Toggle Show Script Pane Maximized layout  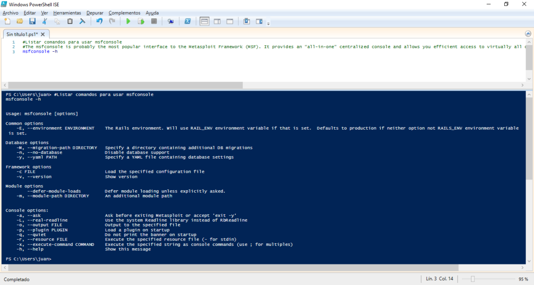230,21
